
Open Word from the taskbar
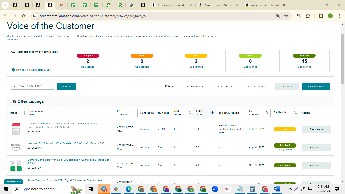click(277, 189)
